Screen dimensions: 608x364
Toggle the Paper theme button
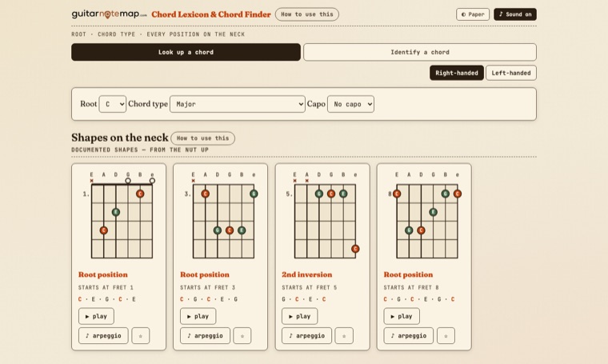[x=473, y=14]
